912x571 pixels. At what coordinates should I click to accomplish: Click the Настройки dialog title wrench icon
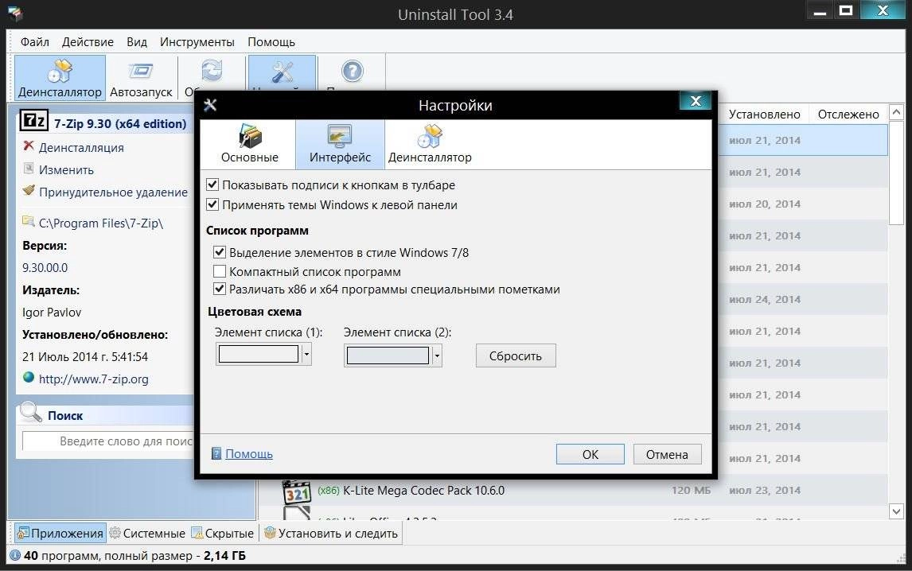click(x=211, y=105)
